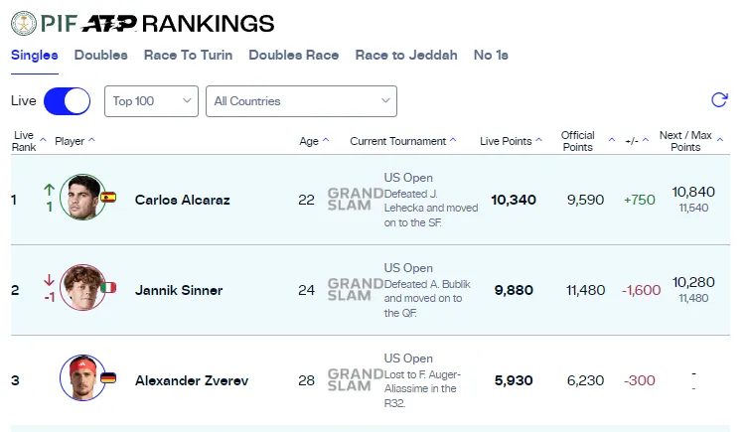747x432 pixels.
Task: Click Alexander Zverev's profile photo
Action: tap(81, 377)
